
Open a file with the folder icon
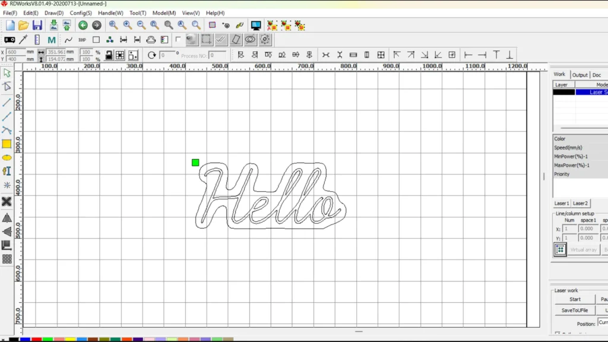coord(24,26)
